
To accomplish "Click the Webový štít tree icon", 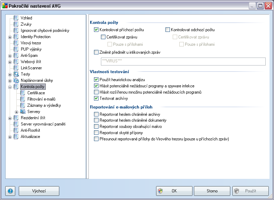I will click(x=16, y=62).
